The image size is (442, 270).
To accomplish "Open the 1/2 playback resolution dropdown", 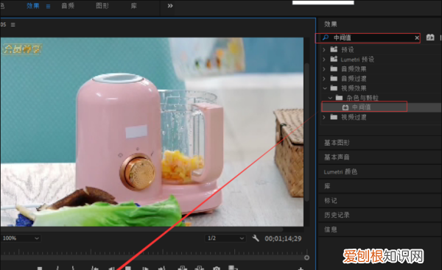I will [225, 238].
